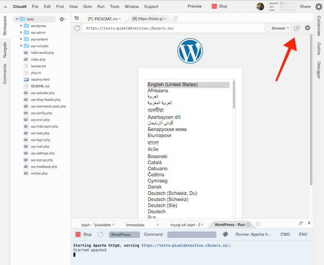The image size is (324, 265).
Task: Click the license.txt file icon
Action: point(26,66)
